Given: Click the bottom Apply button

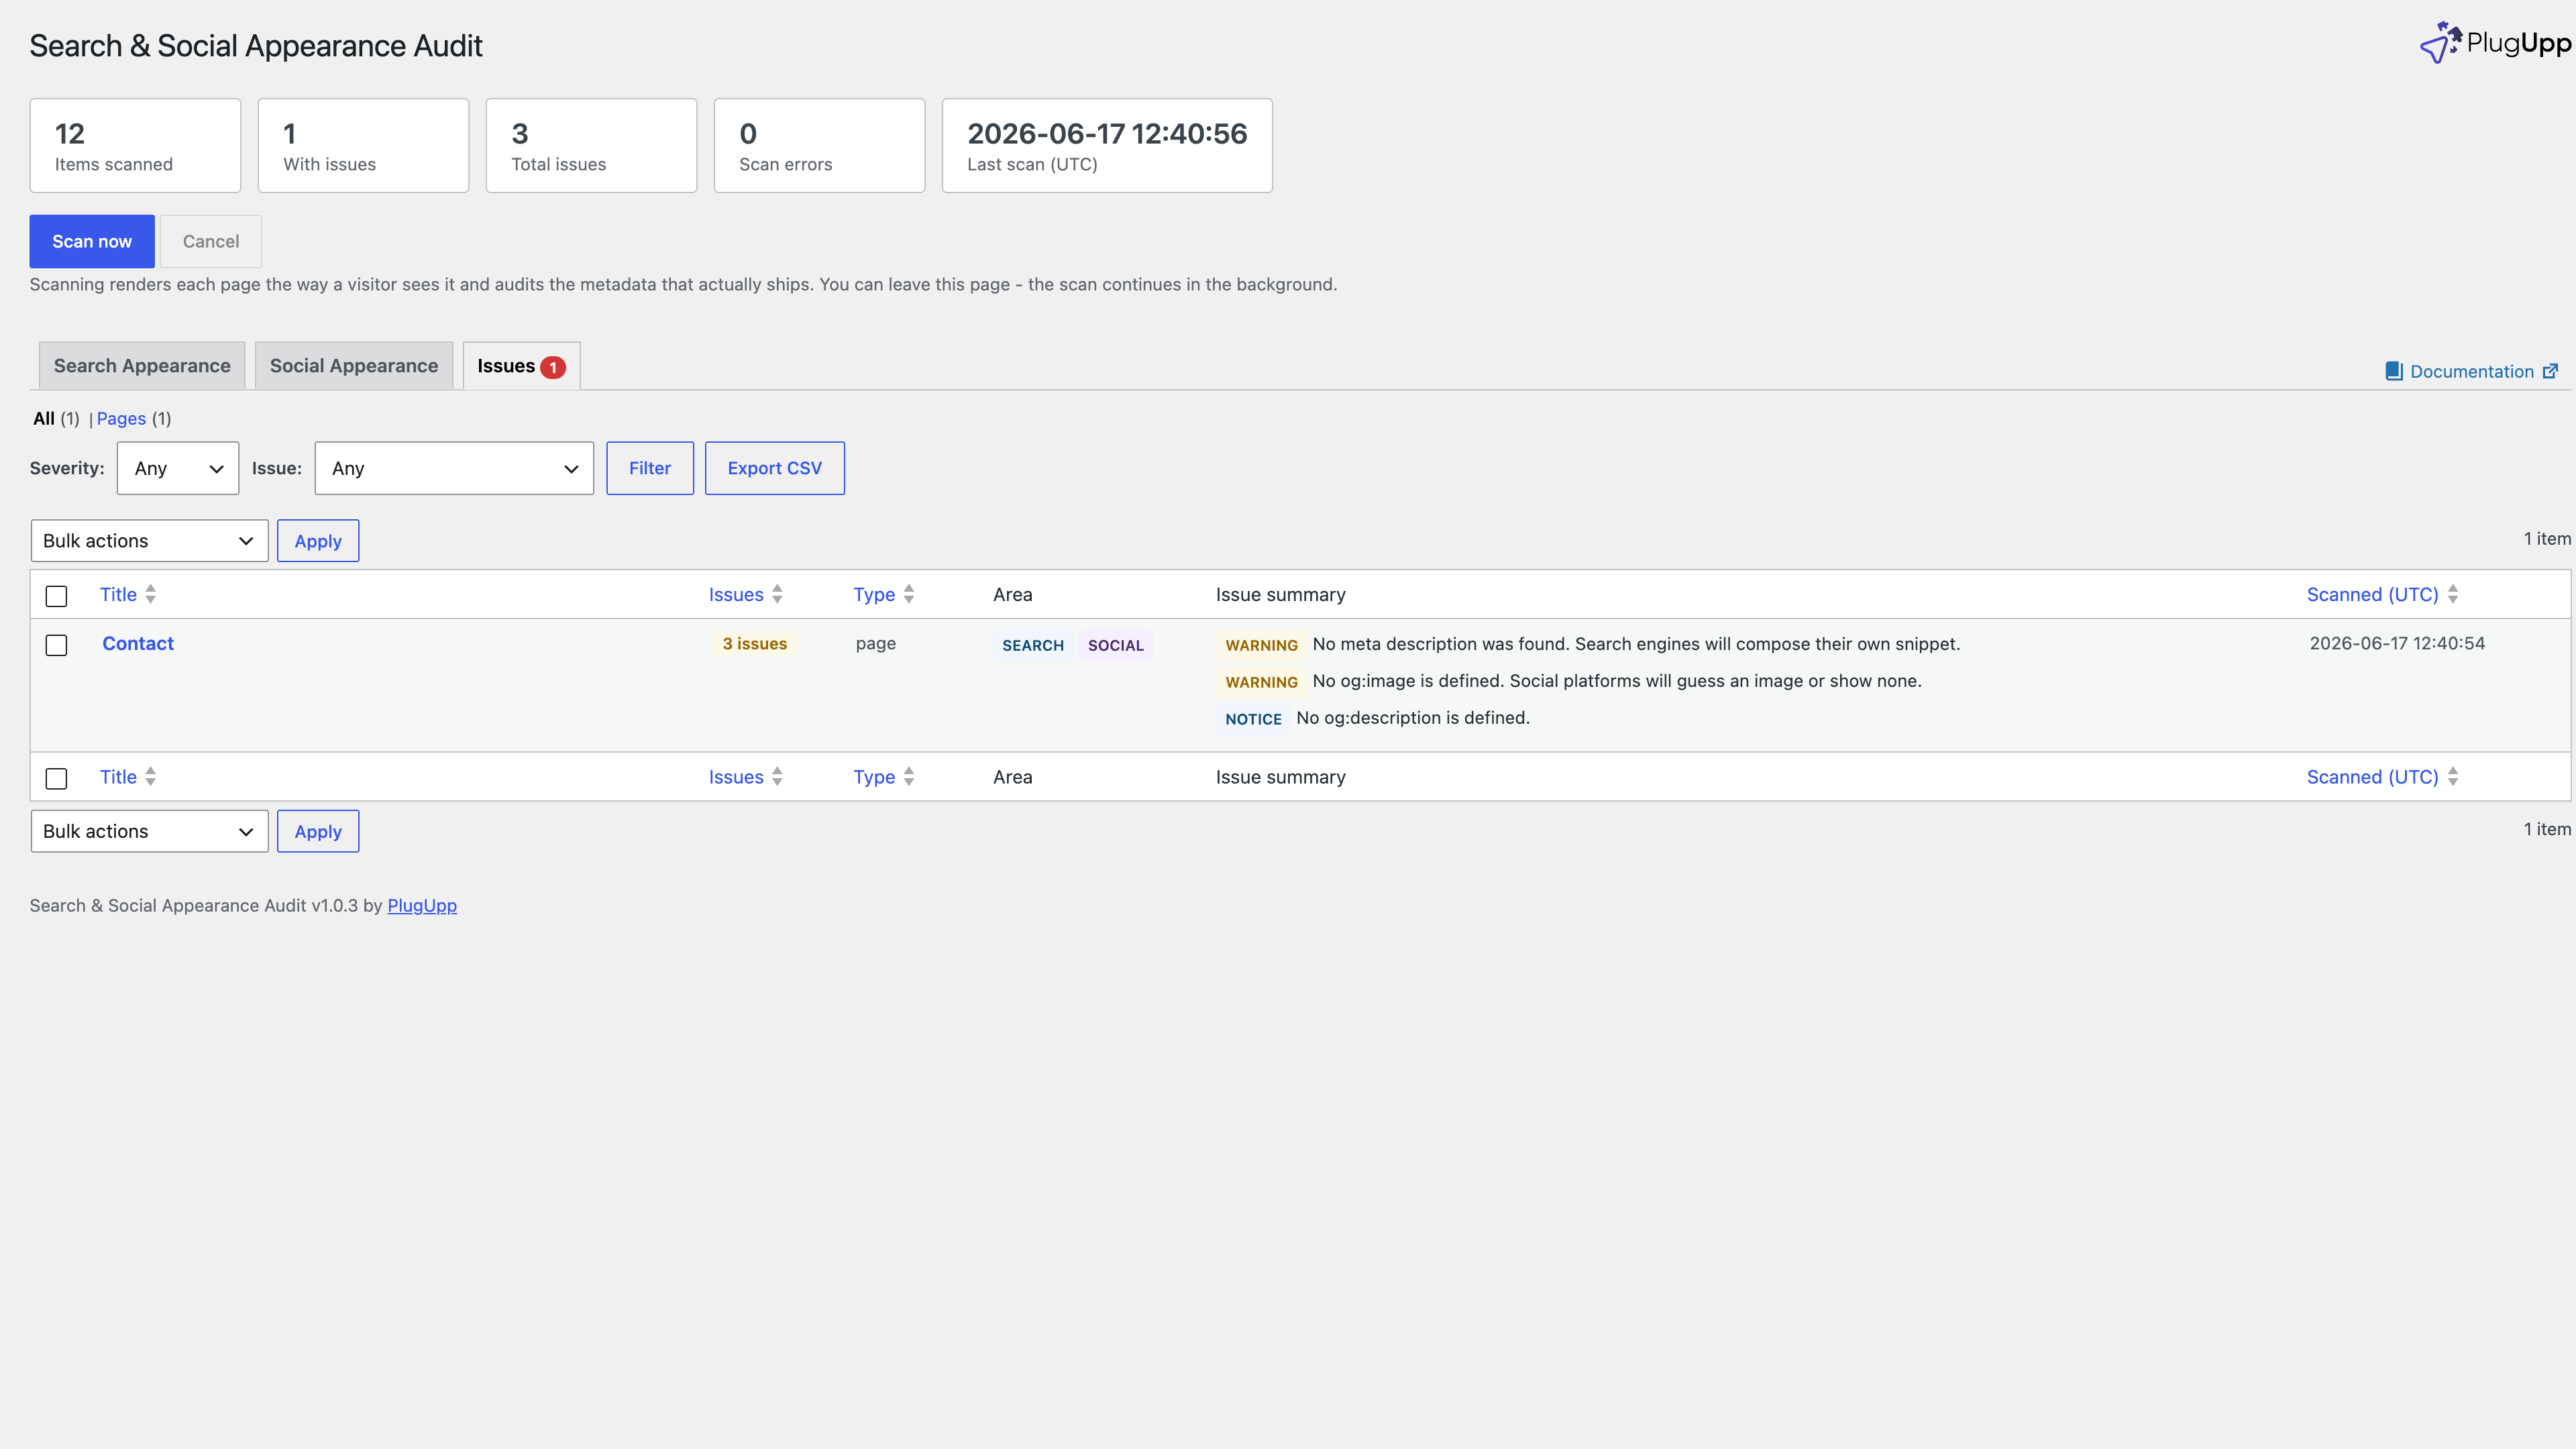Looking at the screenshot, I should click(x=318, y=831).
